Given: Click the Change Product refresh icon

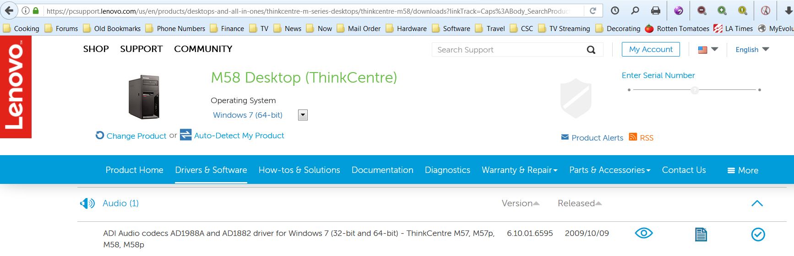Looking at the screenshot, I should pos(100,135).
